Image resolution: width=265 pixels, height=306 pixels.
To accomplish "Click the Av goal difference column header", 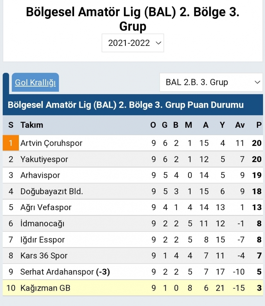I will (240, 125).
